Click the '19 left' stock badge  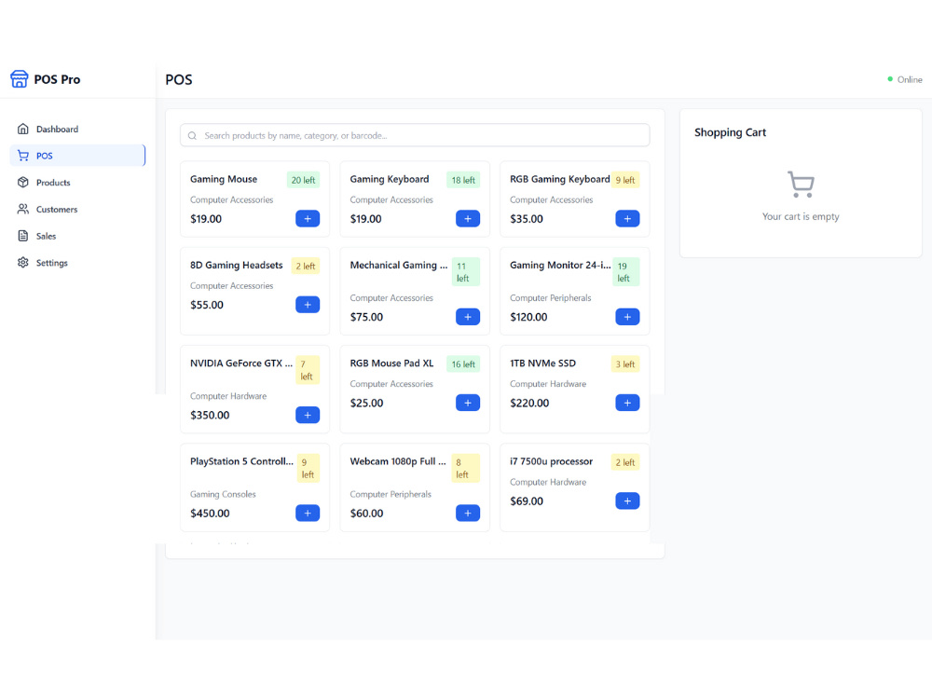tap(626, 272)
